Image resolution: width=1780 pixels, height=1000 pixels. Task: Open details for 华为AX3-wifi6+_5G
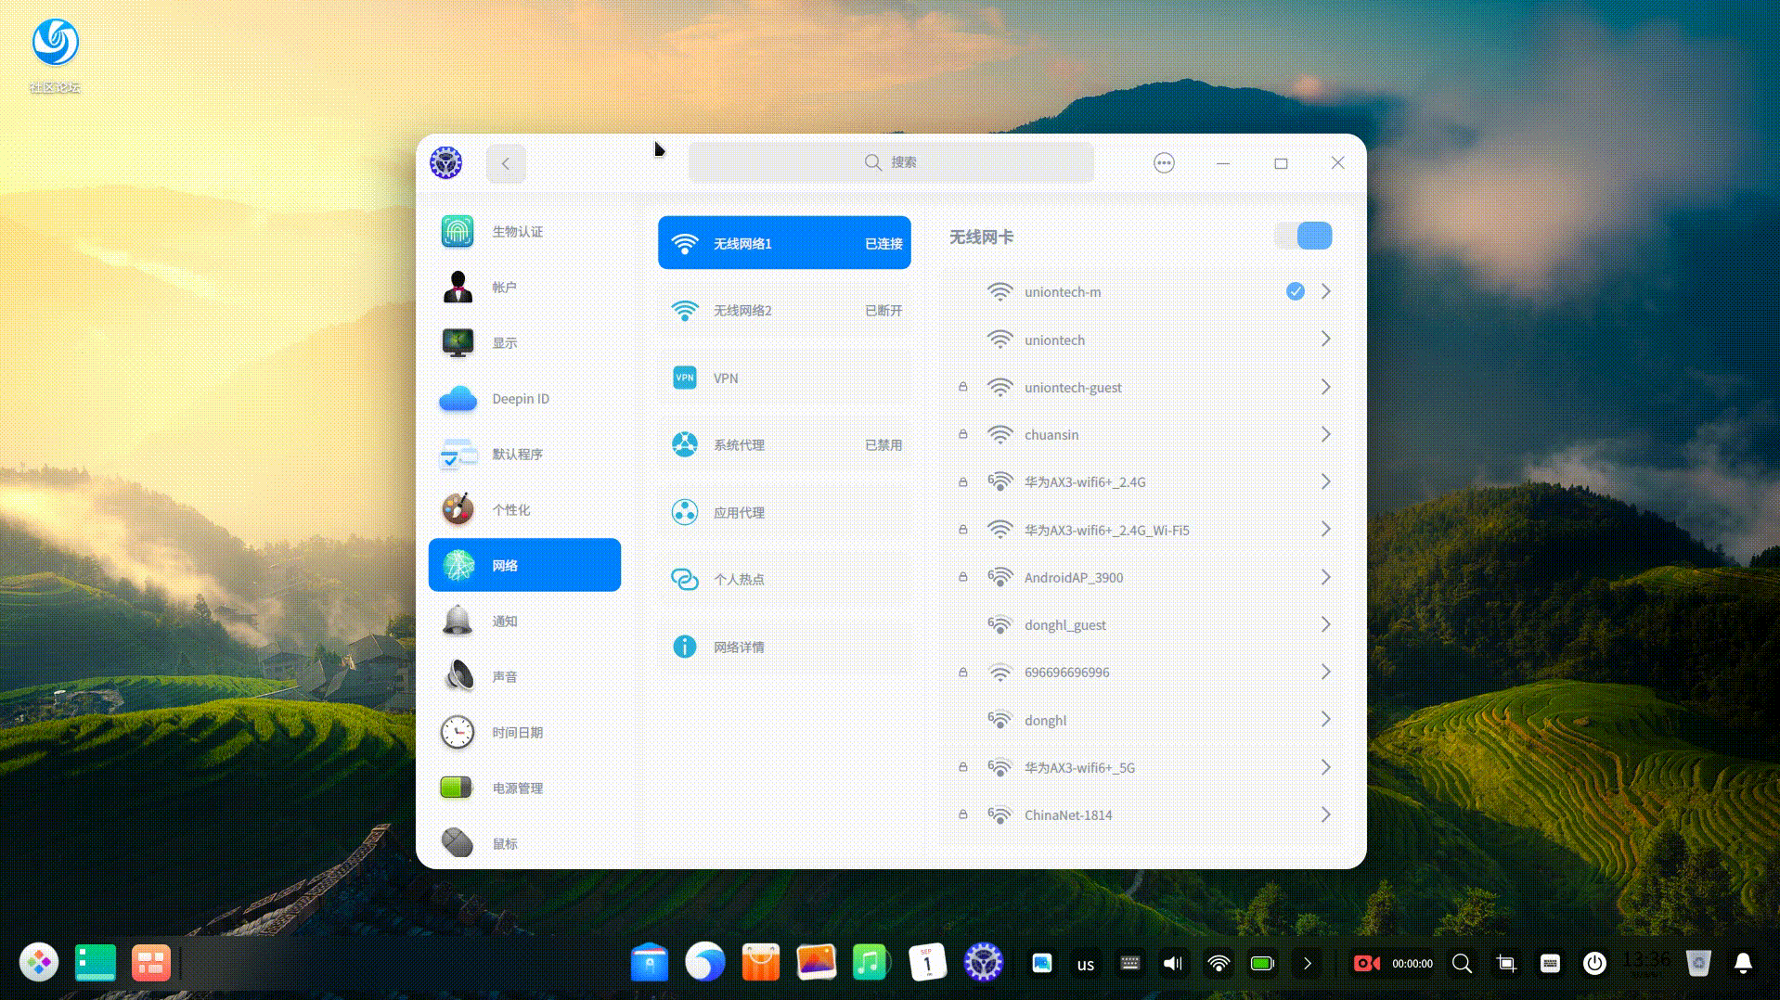[x=1325, y=766]
